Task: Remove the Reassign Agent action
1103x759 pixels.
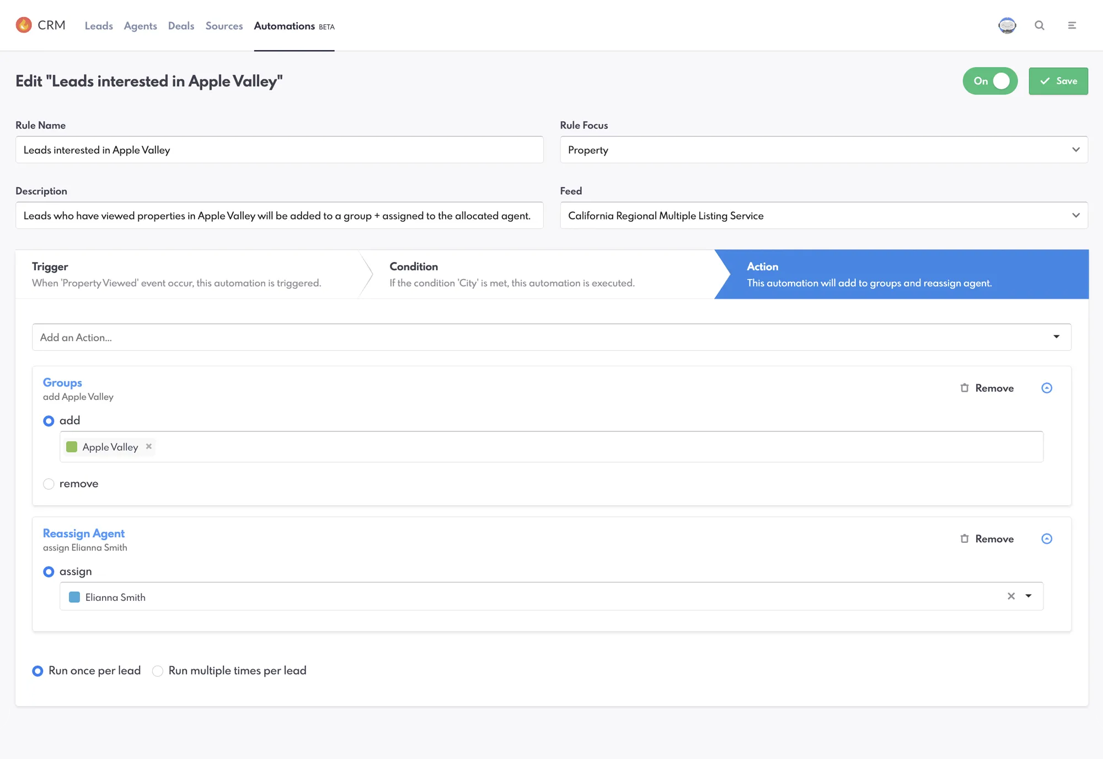Action: (987, 539)
